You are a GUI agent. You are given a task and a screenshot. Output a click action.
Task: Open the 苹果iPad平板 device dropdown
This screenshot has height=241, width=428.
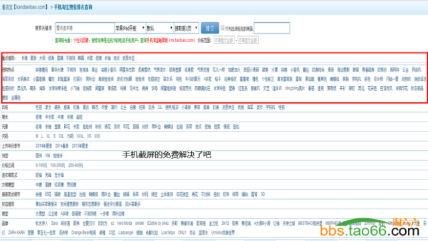(130, 28)
